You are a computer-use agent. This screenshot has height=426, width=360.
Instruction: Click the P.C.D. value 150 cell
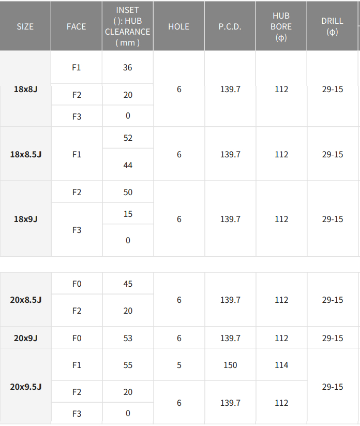click(x=230, y=365)
